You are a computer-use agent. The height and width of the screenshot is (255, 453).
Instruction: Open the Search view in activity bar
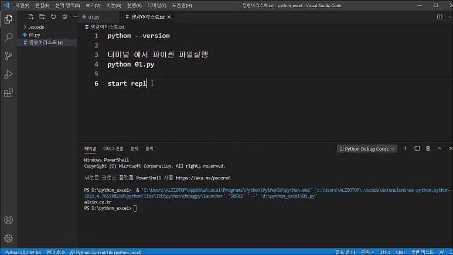point(8,38)
